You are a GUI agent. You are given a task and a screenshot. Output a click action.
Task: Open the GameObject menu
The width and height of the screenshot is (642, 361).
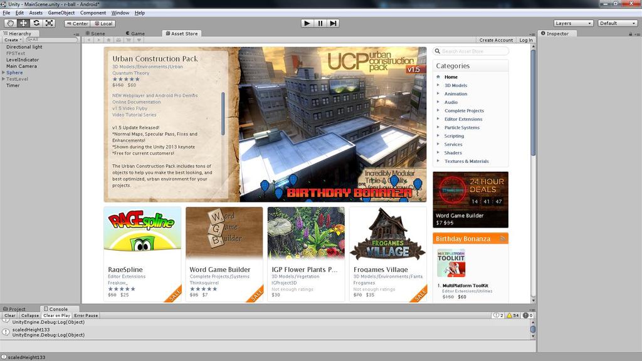click(x=61, y=13)
